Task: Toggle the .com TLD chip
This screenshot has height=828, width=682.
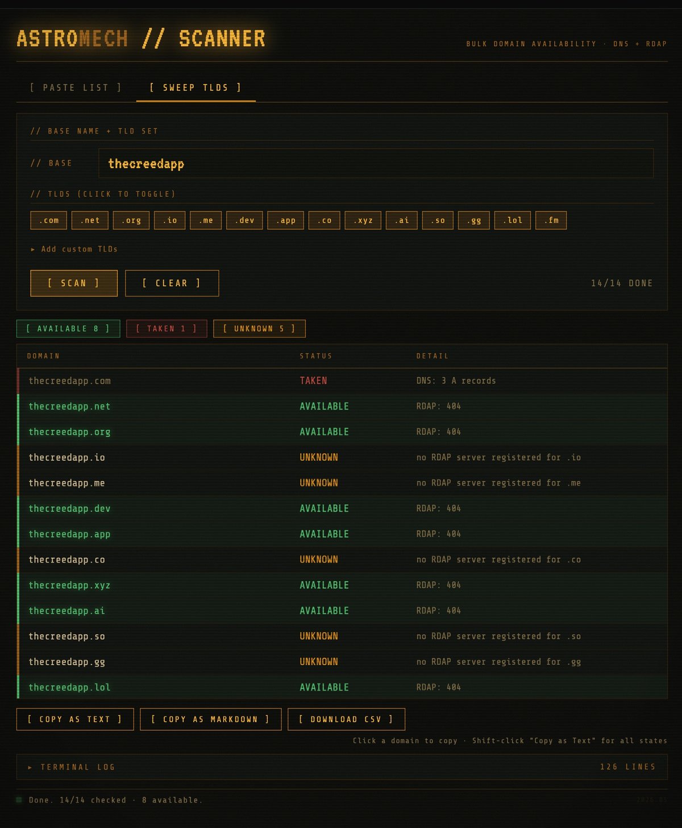Action: coord(49,221)
